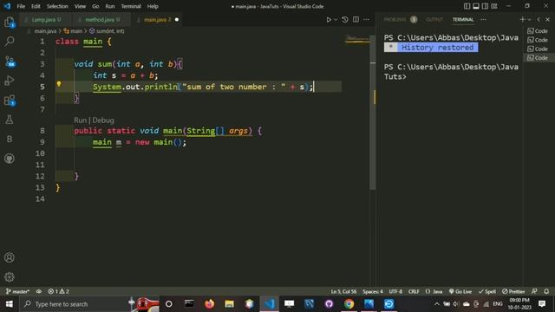
Task: Switch to method.java editor tab
Action: [101, 19]
